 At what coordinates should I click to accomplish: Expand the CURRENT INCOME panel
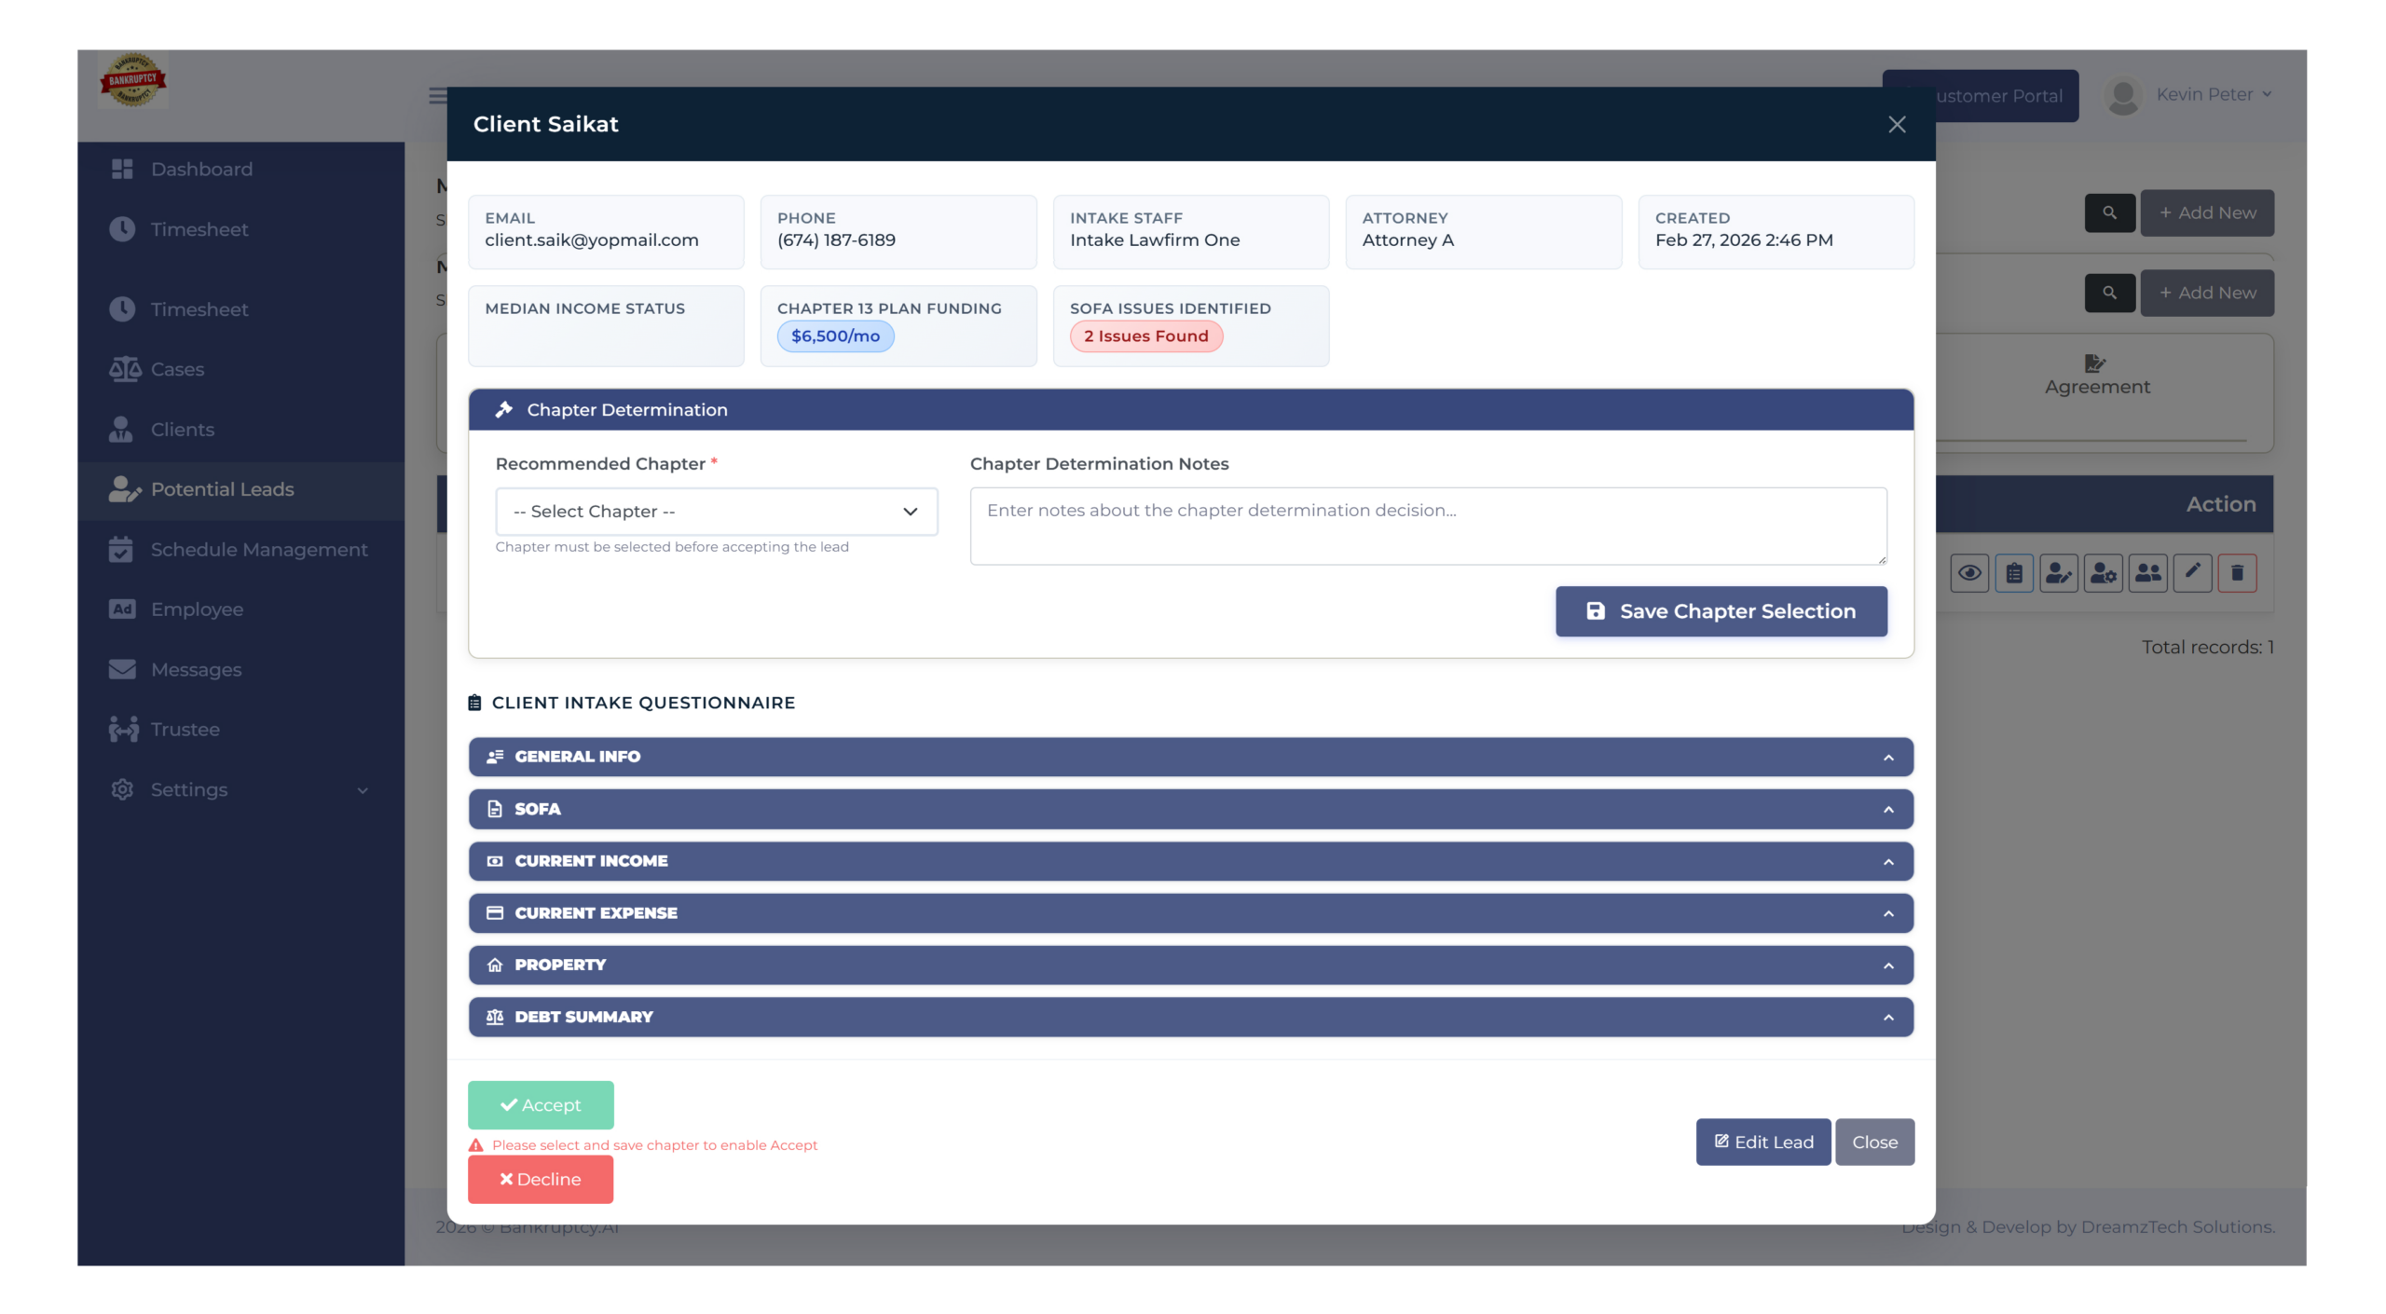point(1190,861)
